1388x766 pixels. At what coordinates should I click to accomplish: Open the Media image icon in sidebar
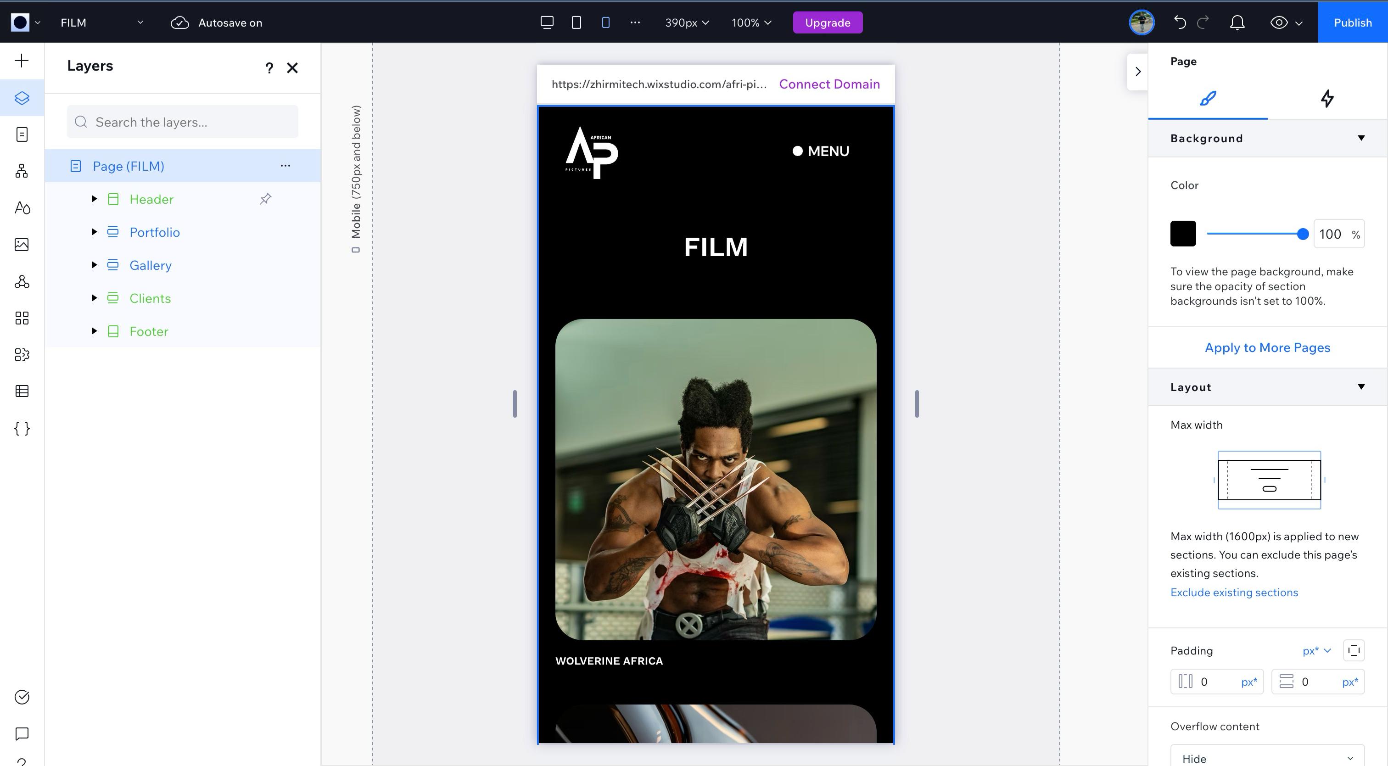[22, 245]
